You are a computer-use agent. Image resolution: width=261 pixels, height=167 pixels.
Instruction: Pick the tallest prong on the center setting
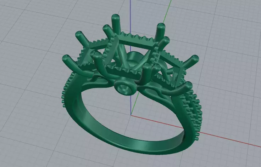117,24
